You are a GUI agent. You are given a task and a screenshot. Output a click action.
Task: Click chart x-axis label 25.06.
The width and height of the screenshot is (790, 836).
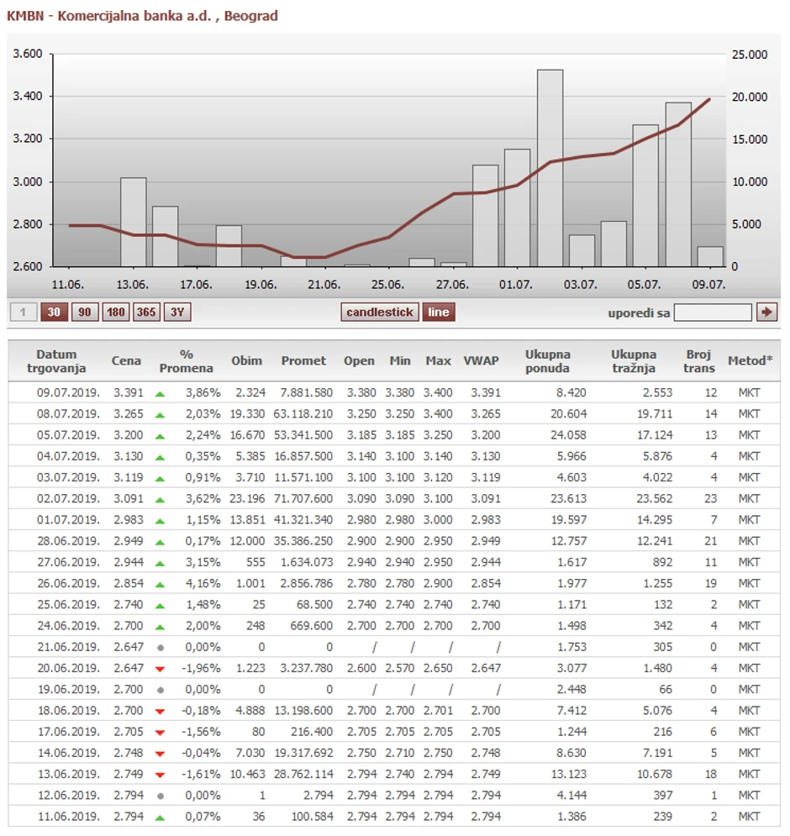click(x=387, y=285)
